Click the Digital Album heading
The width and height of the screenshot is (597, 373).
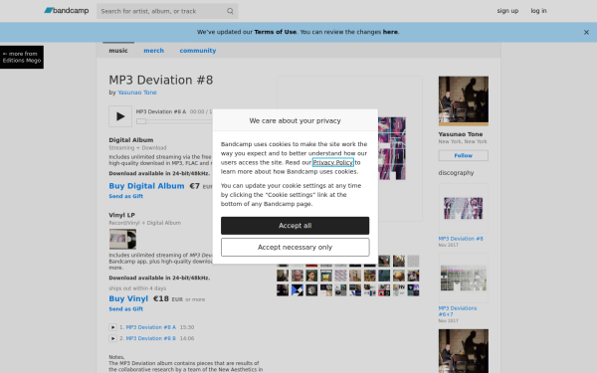point(131,140)
